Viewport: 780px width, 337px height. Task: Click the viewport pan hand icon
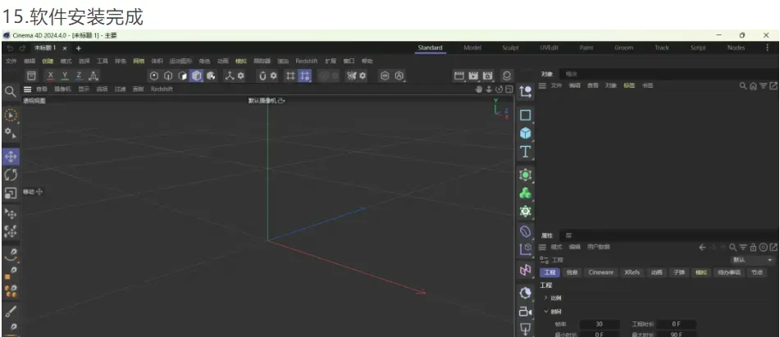[479, 89]
